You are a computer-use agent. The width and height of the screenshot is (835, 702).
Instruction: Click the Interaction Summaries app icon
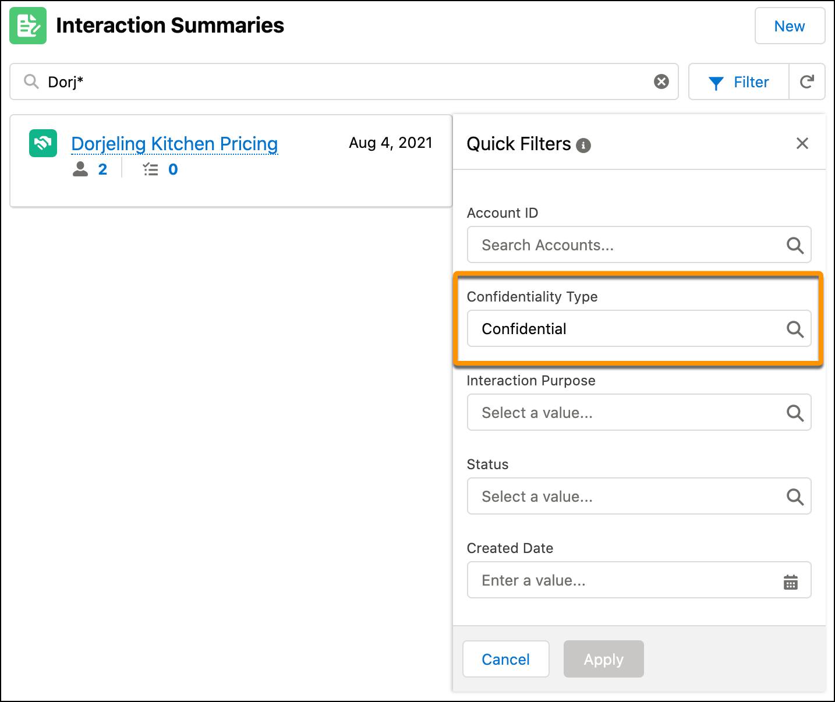[27, 26]
